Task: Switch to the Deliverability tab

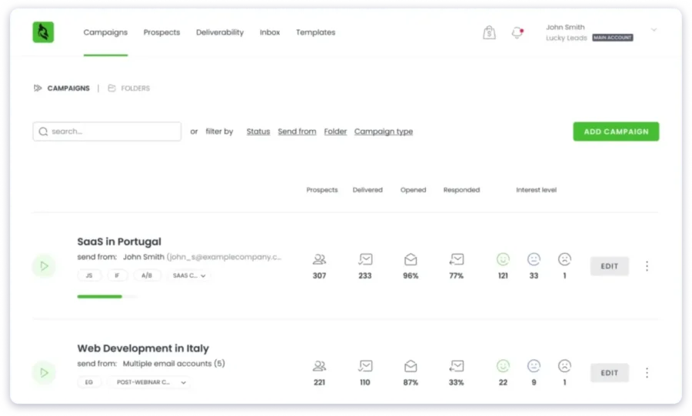Action: pyautogui.click(x=220, y=32)
